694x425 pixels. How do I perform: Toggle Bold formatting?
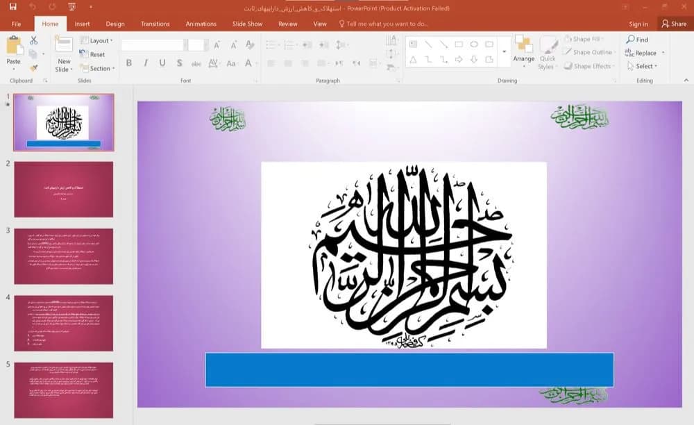[129, 63]
